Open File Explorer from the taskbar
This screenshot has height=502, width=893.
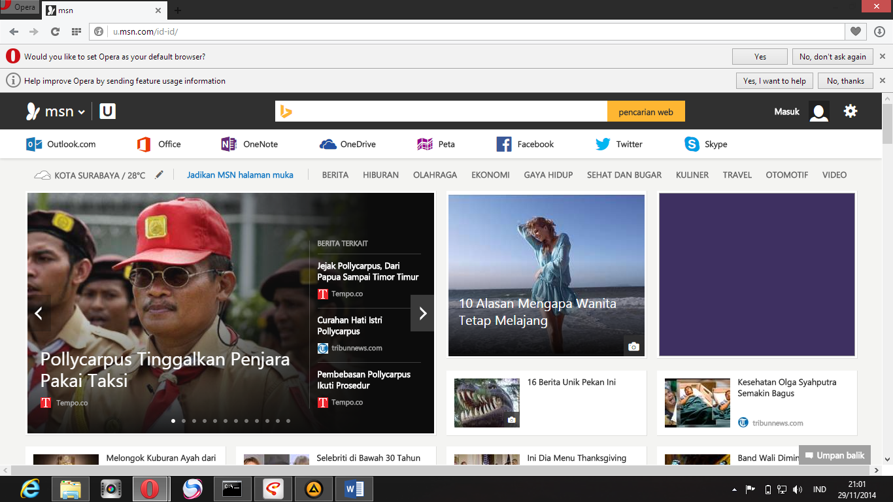[70, 489]
